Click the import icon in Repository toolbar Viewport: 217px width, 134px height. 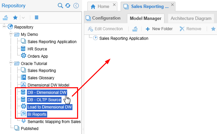(x=5, y=18)
